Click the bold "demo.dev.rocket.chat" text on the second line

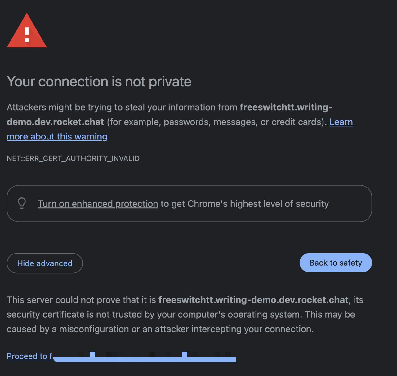pyautogui.click(x=55, y=122)
